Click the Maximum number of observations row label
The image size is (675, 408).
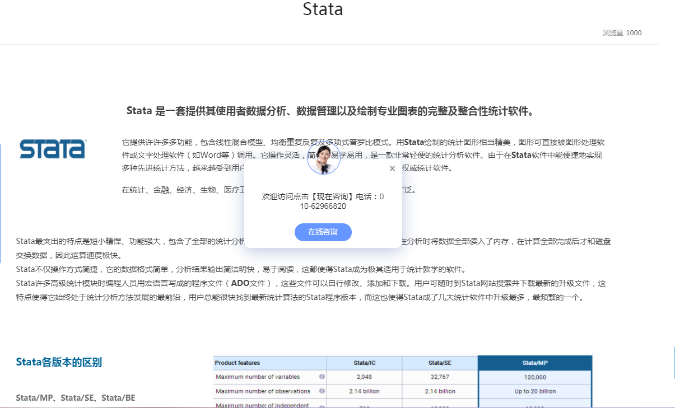[x=263, y=391]
